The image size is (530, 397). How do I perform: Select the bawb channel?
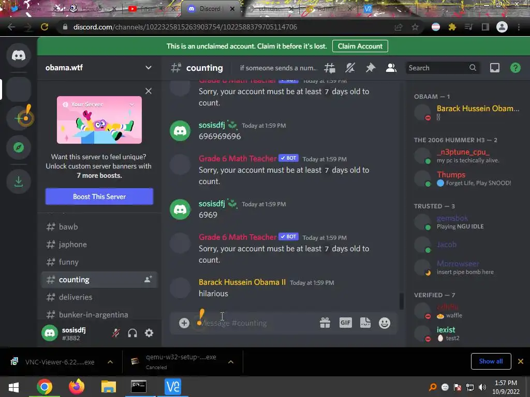tap(99, 227)
